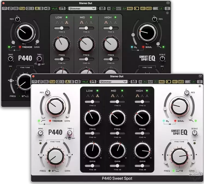This screenshot has height=184, width=204.
Task: Open hamburger menu in front window
Action: coord(200,82)
